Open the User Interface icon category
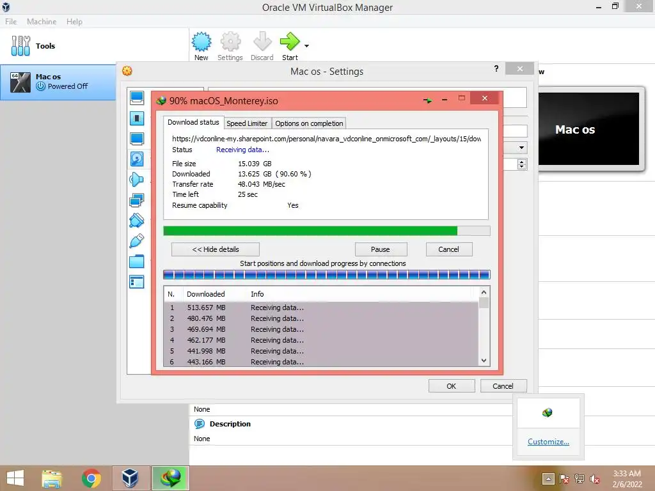This screenshot has height=491, width=655. 137,282
